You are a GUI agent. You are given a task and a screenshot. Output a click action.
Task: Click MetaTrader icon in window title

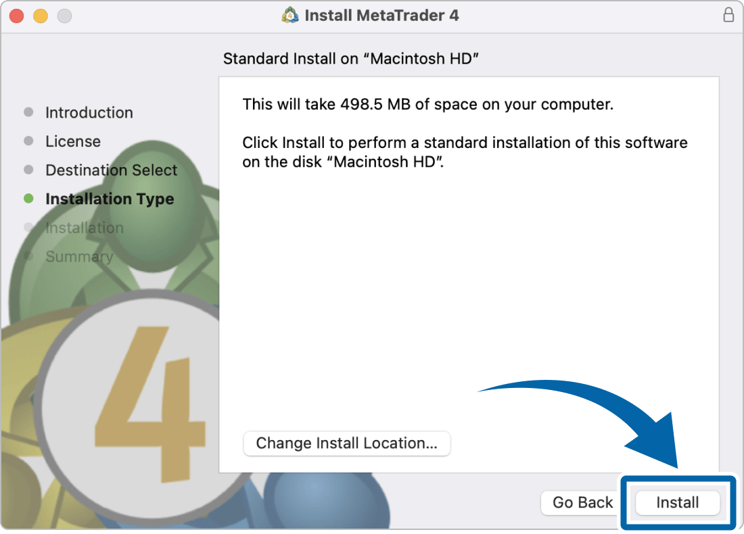(x=290, y=15)
